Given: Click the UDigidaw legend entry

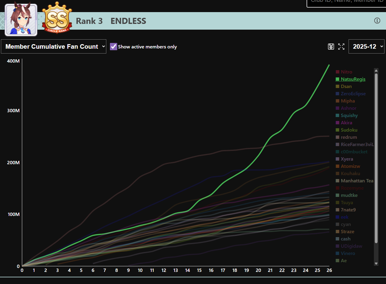Looking at the screenshot, I should pyautogui.click(x=349, y=246).
